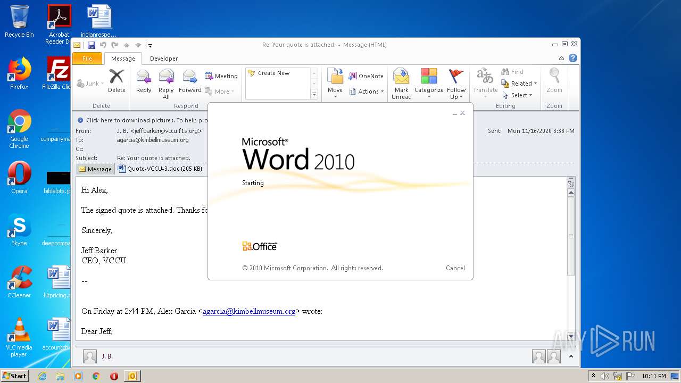Viewport: 681px width, 383px height.
Task: Switch to the Message tab
Action: (123, 59)
